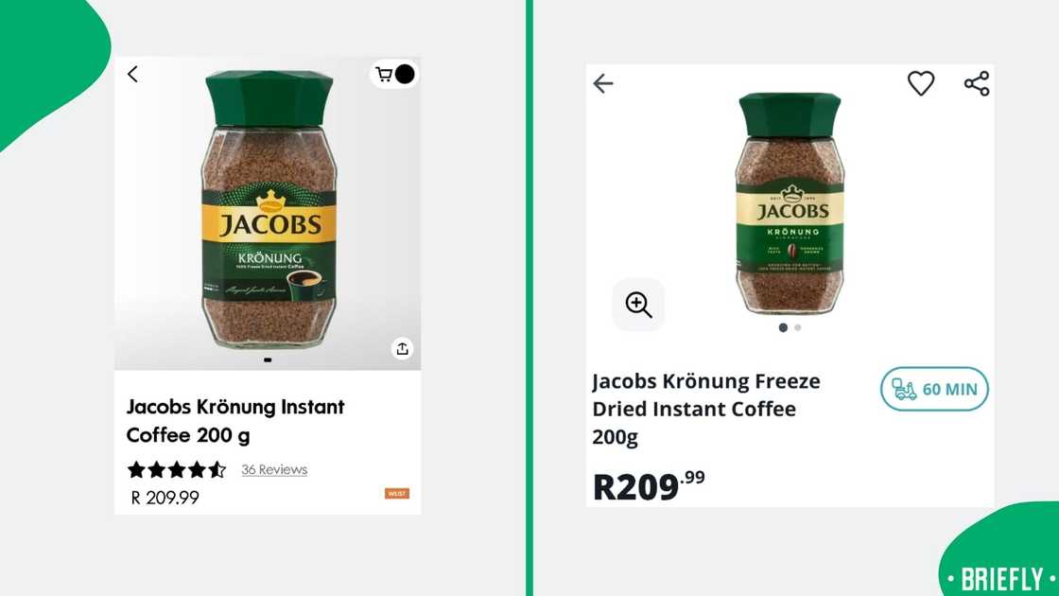Zoom the product photo with the magnifier icon
The height and width of the screenshot is (596, 1059).
pyautogui.click(x=638, y=305)
